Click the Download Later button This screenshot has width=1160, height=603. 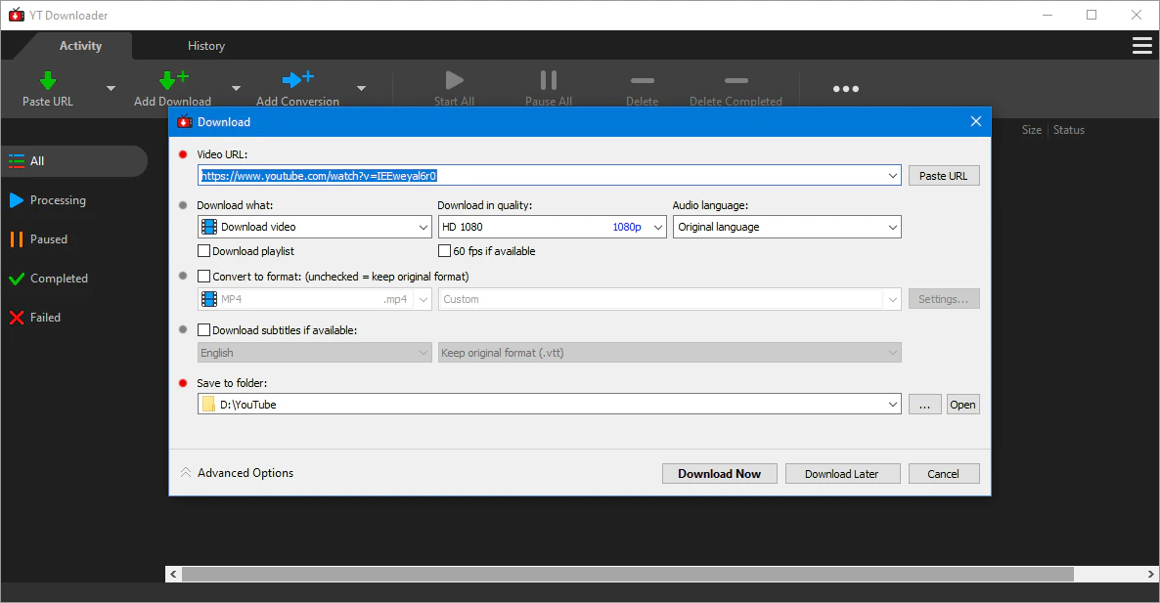pyautogui.click(x=841, y=474)
